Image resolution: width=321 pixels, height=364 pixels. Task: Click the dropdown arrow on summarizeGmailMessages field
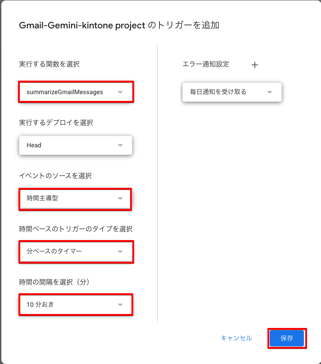(121, 92)
